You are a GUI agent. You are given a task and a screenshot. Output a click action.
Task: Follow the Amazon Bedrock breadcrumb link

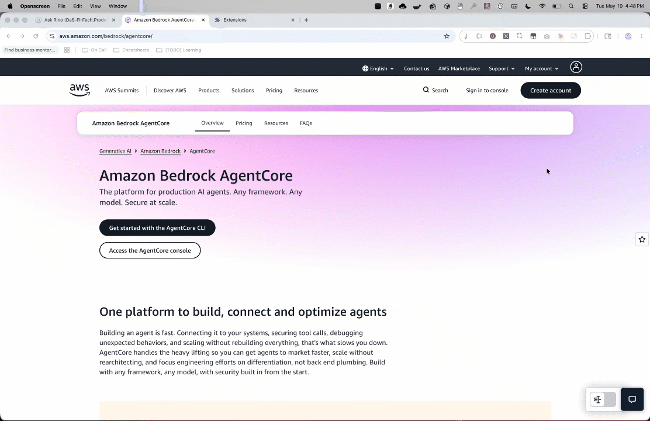pyautogui.click(x=160, y=151)
